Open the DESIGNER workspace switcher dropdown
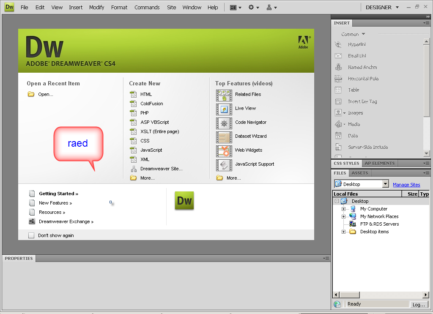This screenshot has height=314, width=433. point(382,7)
